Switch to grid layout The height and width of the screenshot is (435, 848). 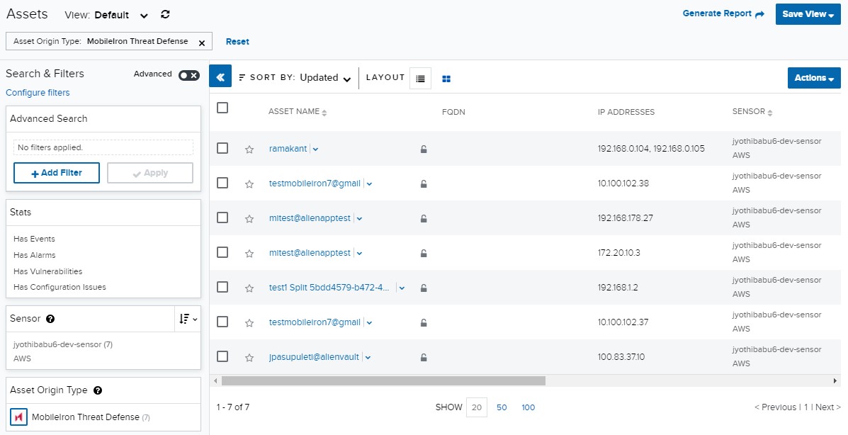pyautogui.click(x=445, y=78)
